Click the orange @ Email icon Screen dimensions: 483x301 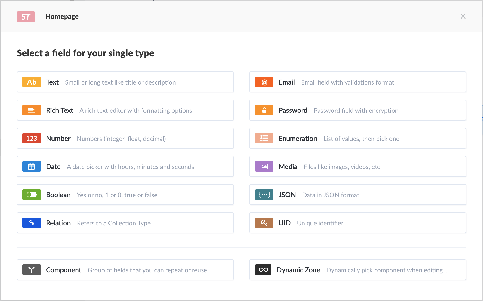click(264, 82)
